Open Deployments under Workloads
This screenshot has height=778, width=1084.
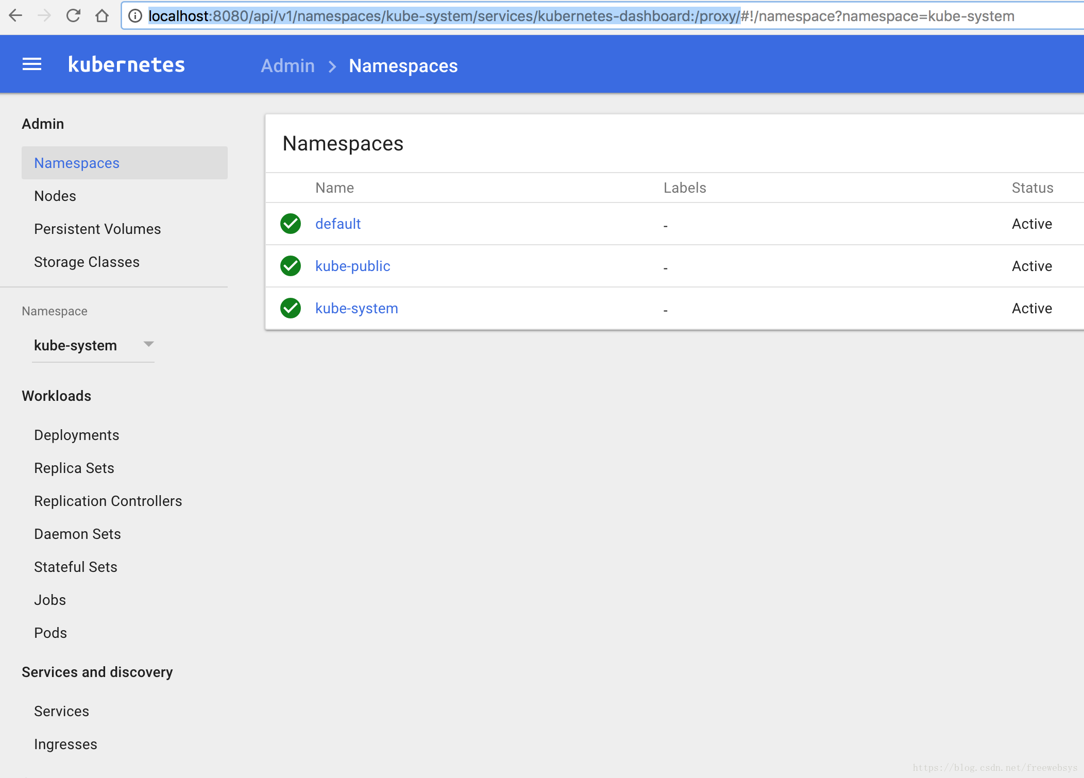tap(76, 435)
